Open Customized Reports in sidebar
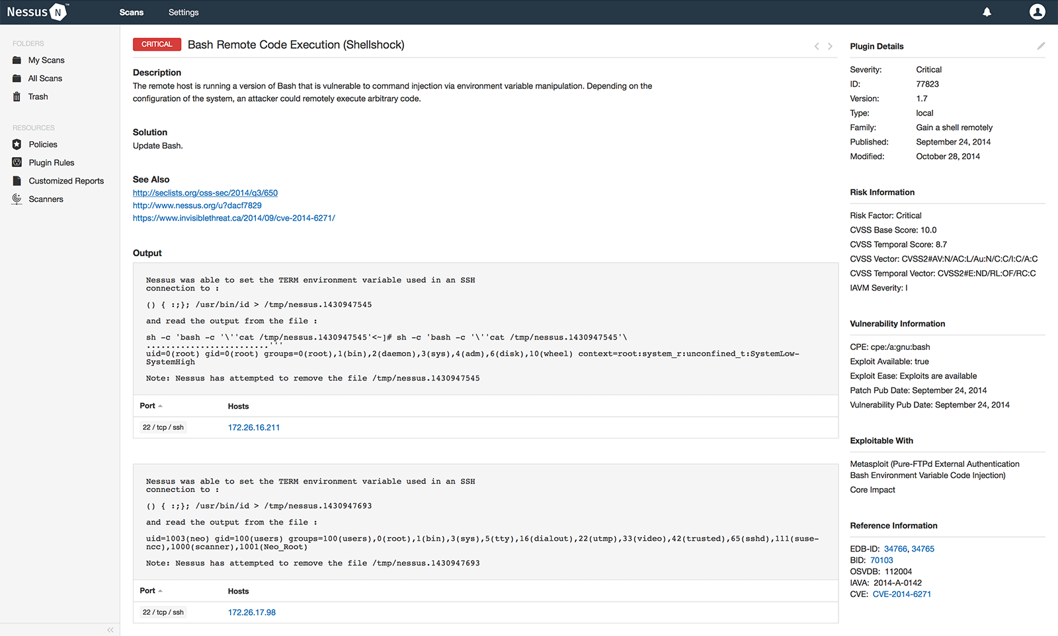 [x=66, y=181]
